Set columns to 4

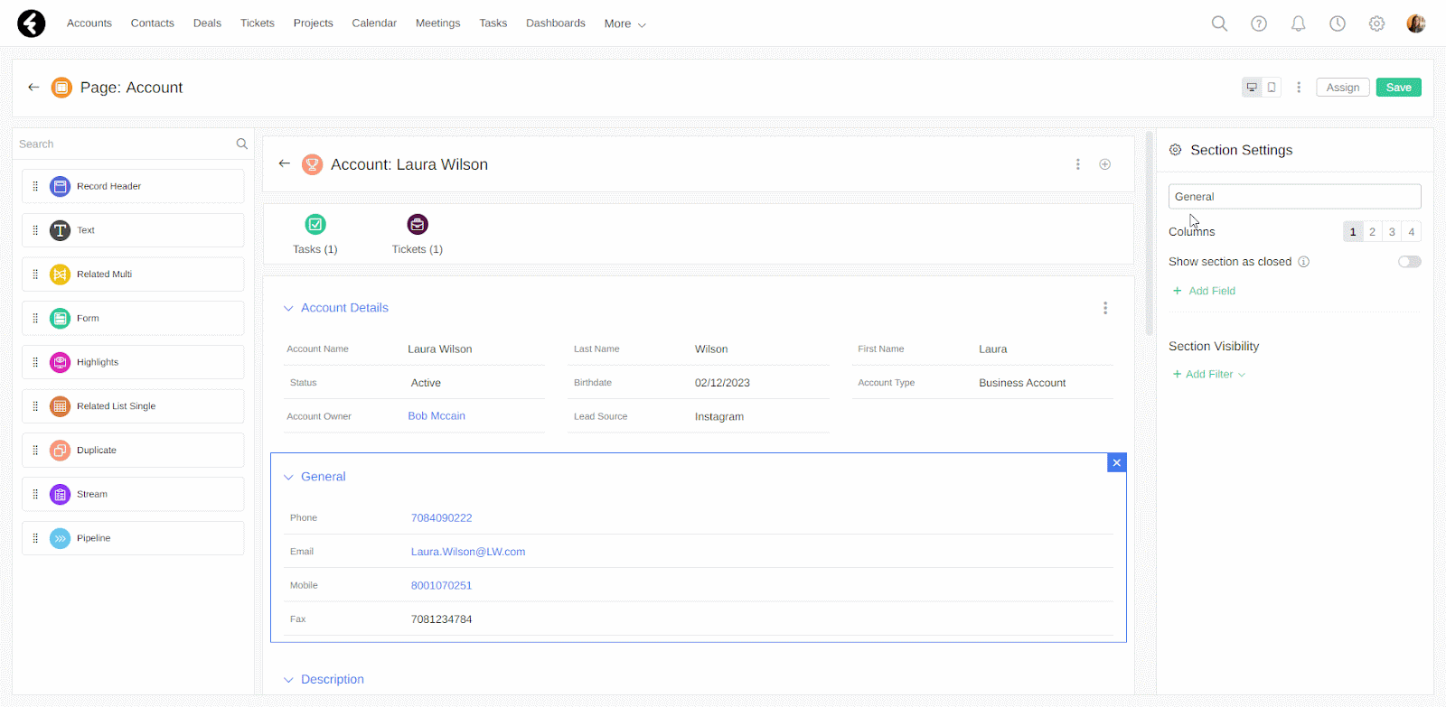tap(1412, 232)
